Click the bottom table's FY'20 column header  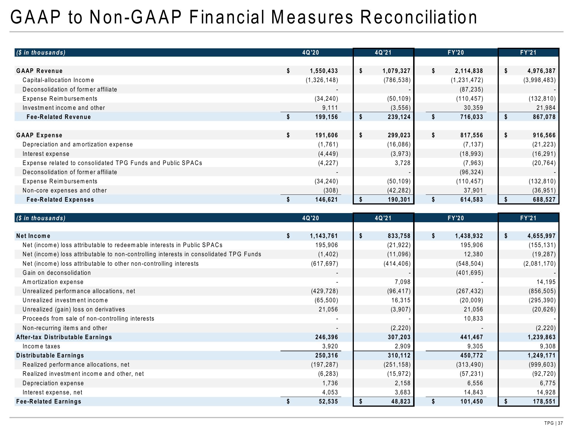click(456, 218)
